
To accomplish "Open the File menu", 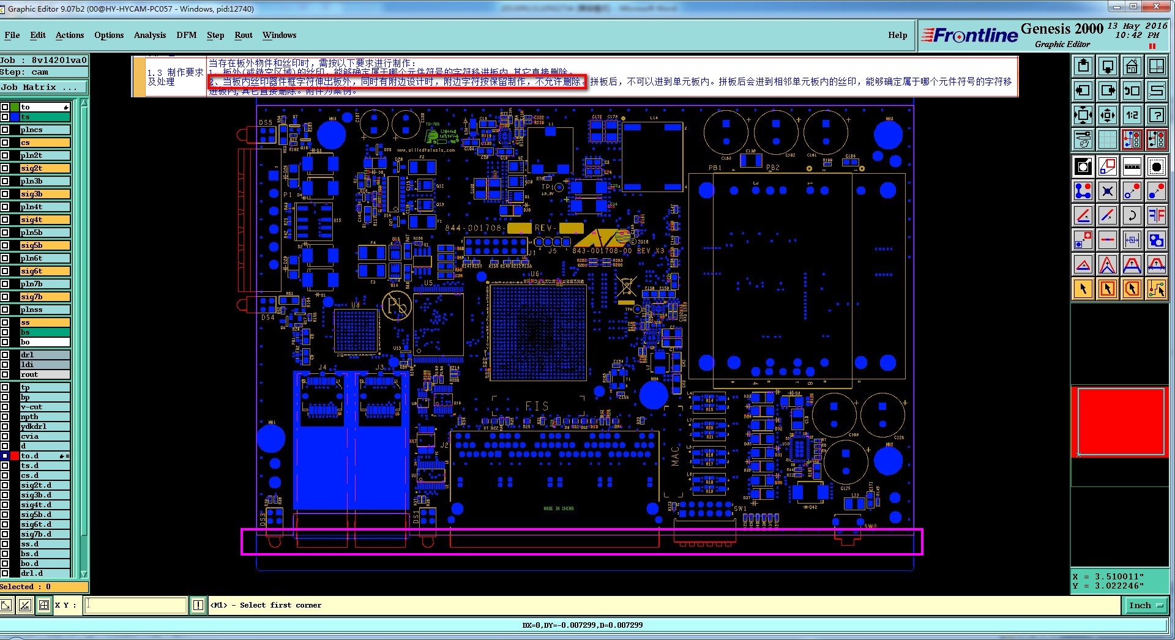I will coord(12,35).
